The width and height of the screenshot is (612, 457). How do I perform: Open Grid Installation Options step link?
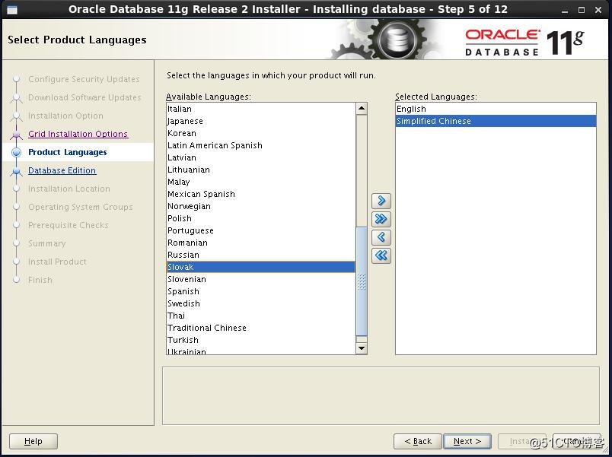pos(78,134)
